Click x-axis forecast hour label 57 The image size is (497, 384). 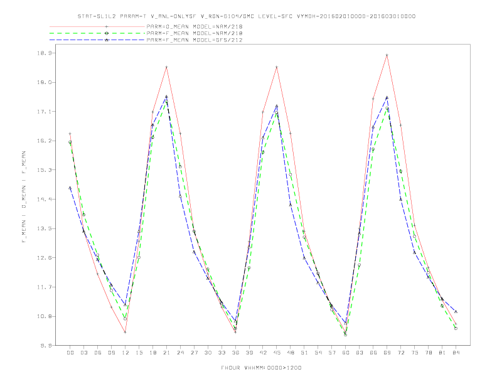(332, 353)
